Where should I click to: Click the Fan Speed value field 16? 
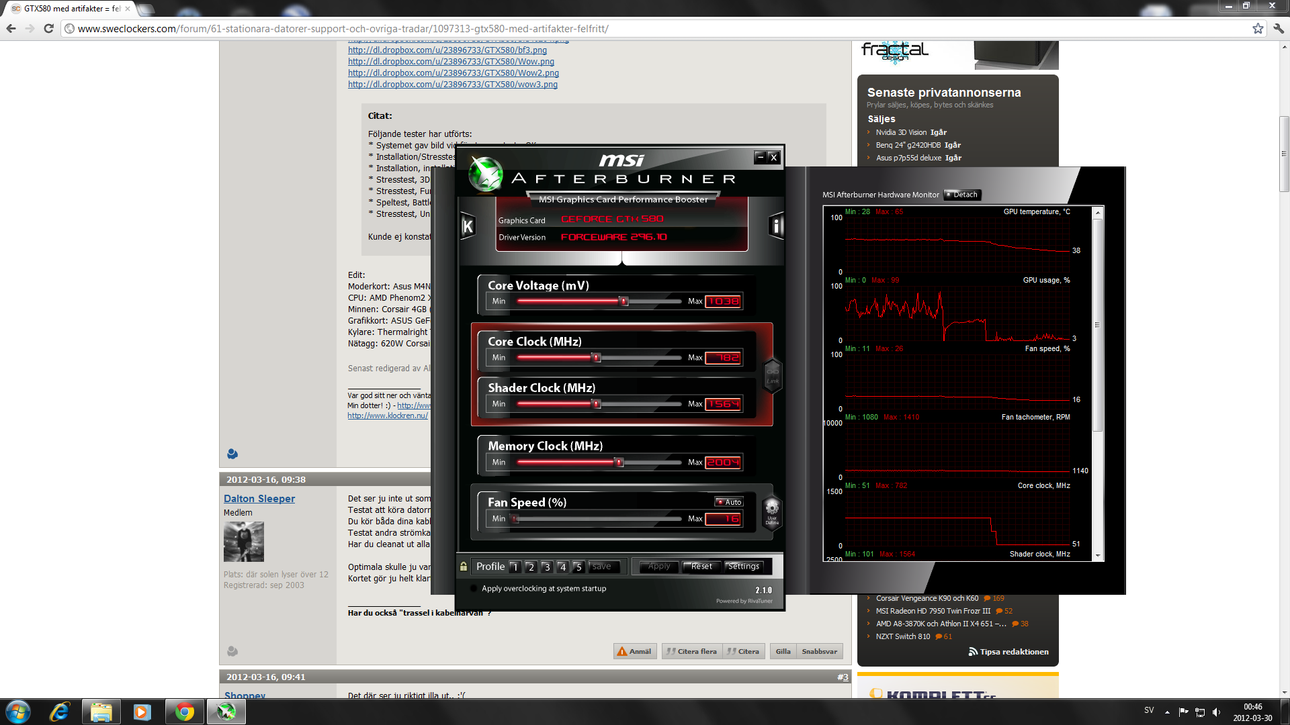click(x=724, y=519)
